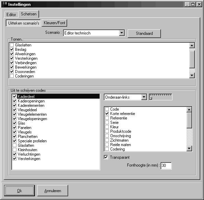Disable the Korte referentie checkbox

(107, 114)
